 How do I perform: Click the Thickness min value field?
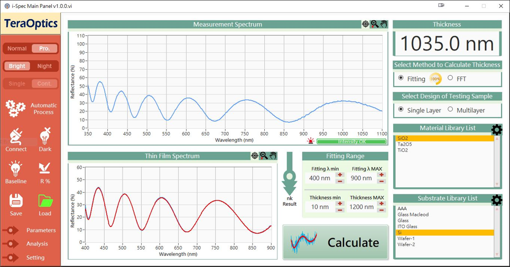(319, 207)
